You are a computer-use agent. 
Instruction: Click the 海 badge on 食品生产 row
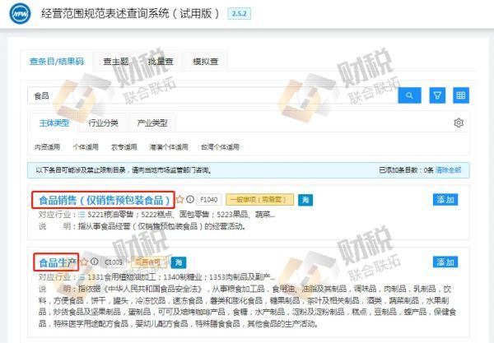[179, 262]
